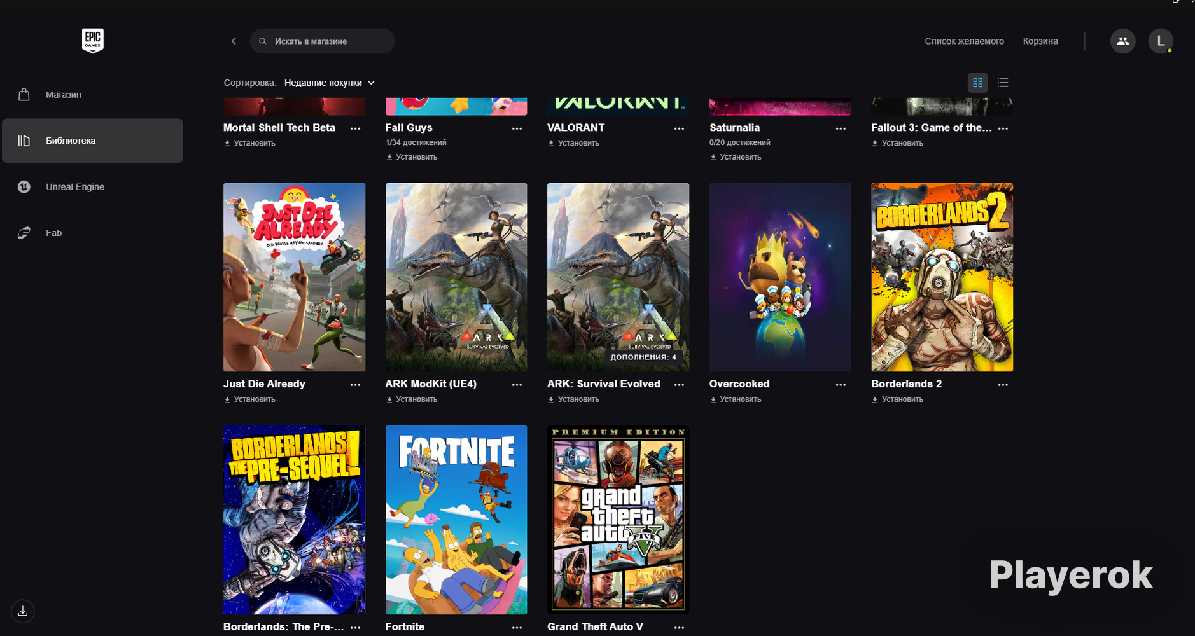Click 'Mortal Shell Tech Beta' title text

[279, 128]
